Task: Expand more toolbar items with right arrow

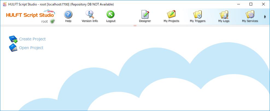Action: click(x=265, y=17)
